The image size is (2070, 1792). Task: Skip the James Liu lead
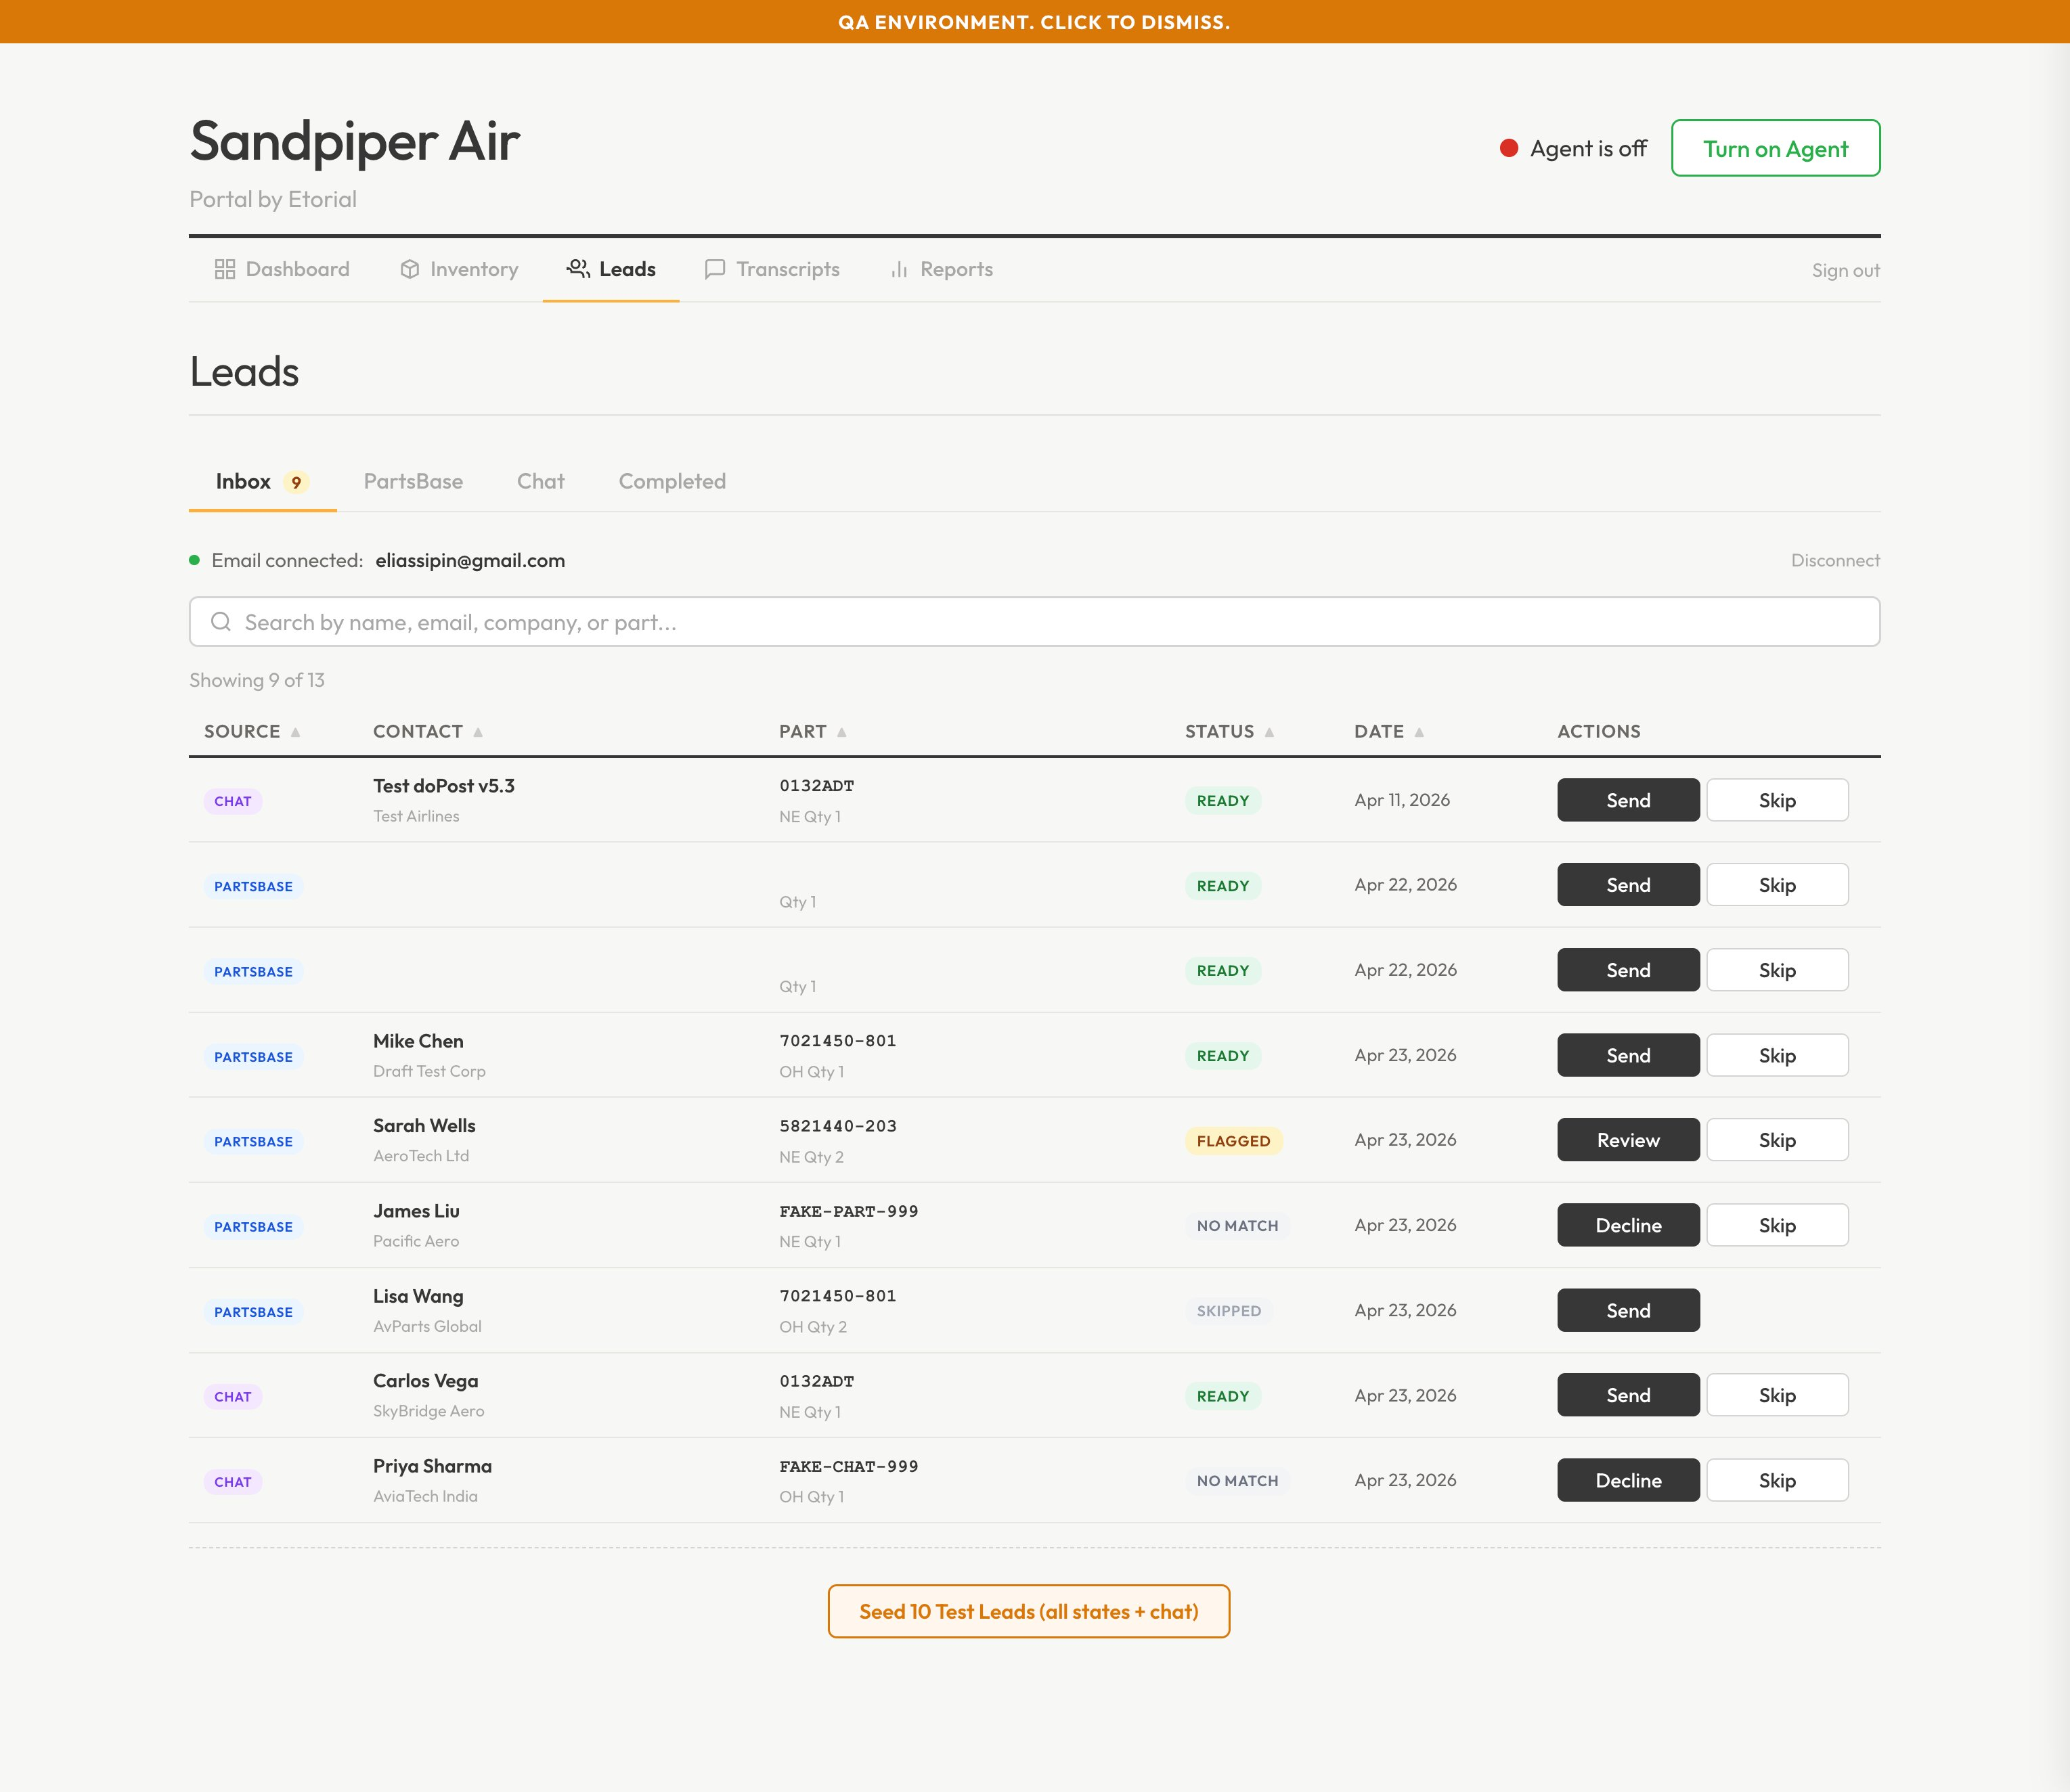pos(1777,1225)
